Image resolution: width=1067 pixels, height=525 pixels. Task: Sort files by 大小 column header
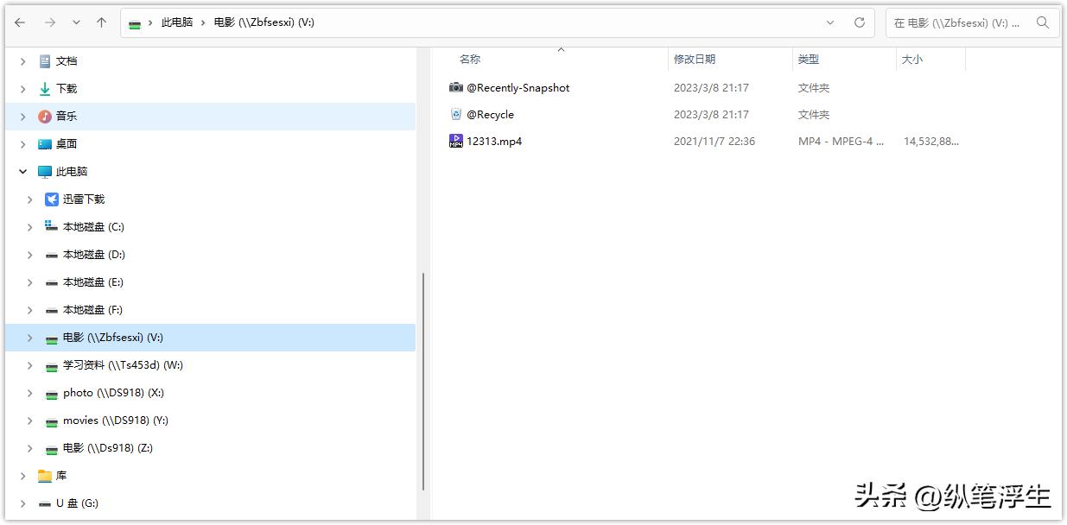click(x=912, y=60)
